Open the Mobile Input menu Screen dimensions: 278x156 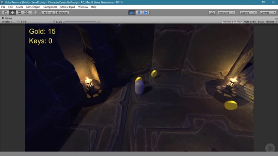(x=68, y=7)
